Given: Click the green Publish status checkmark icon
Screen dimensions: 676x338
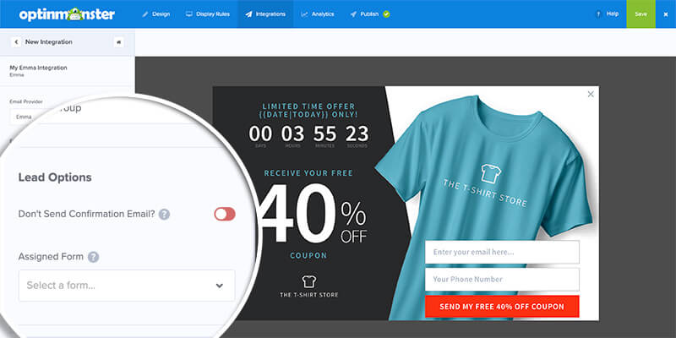Looking at the screenshot, I should click(386, 14).
